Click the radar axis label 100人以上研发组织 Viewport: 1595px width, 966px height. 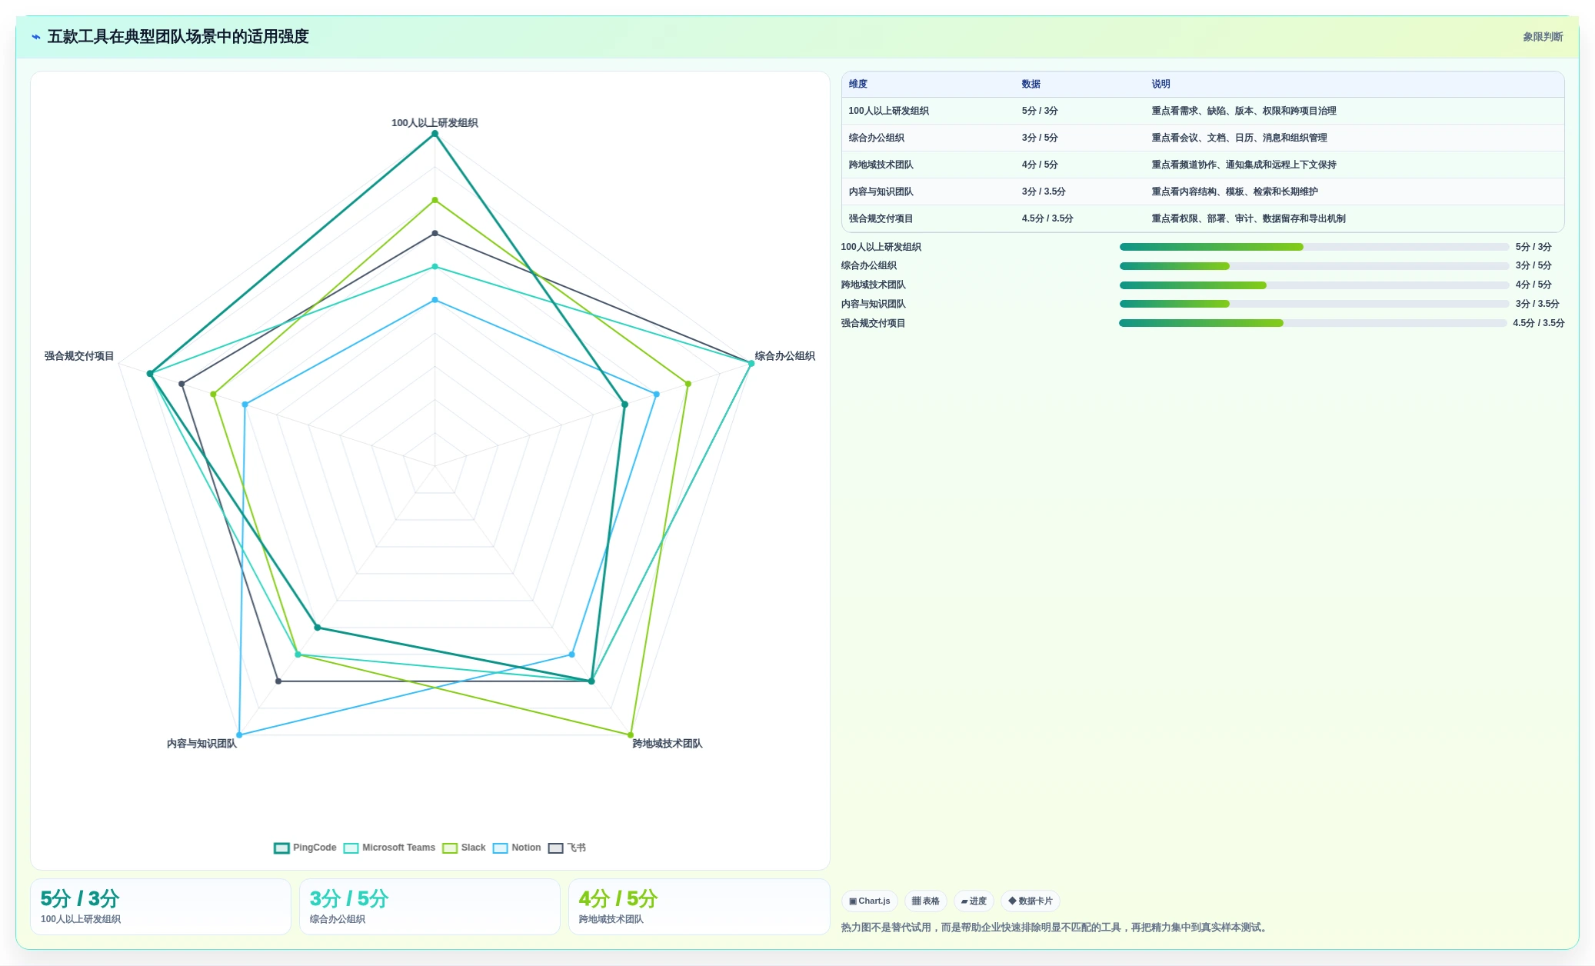435,122
